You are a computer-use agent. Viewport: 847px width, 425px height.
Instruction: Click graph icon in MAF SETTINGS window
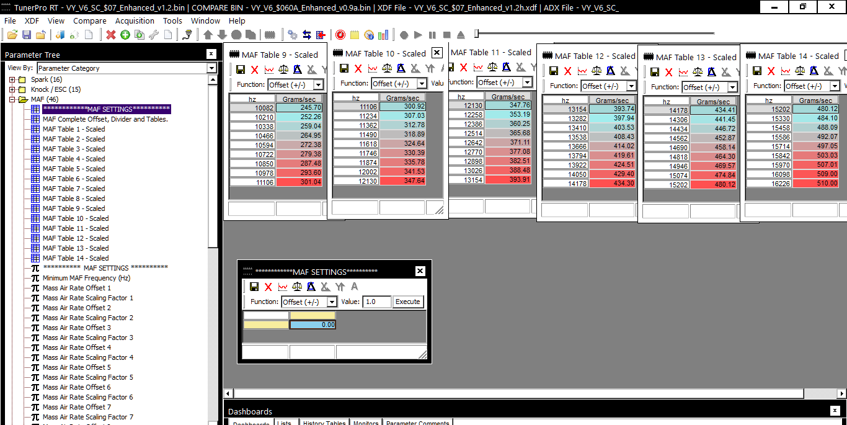[283, 287]
